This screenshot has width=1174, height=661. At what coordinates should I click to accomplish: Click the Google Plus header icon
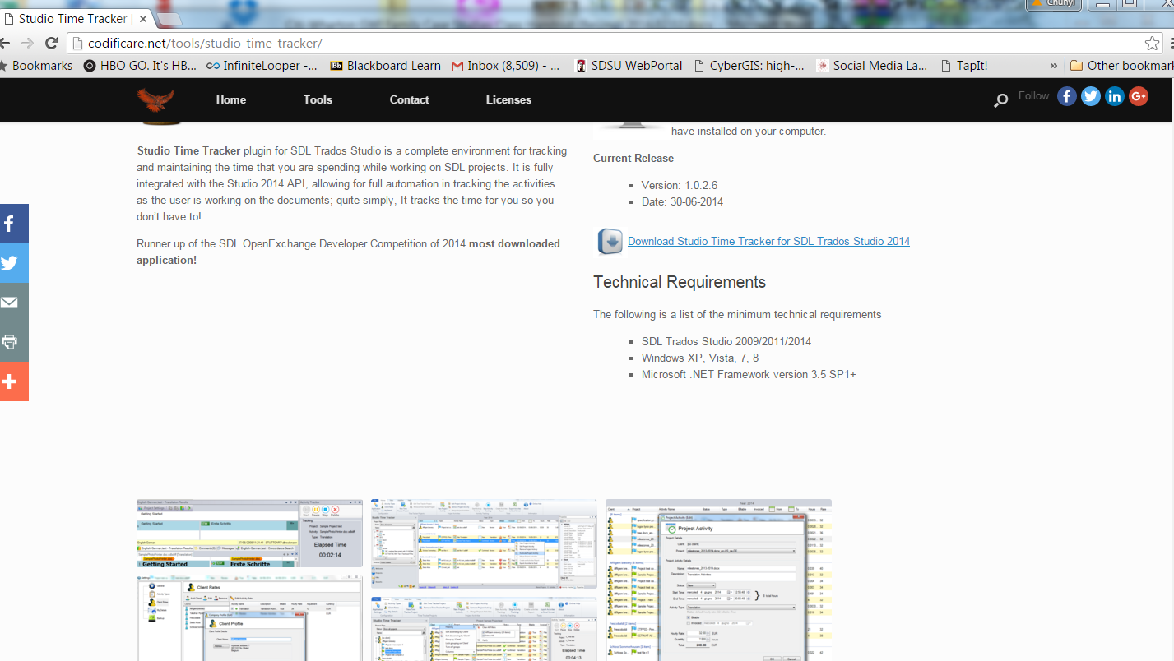[1139, 96]
